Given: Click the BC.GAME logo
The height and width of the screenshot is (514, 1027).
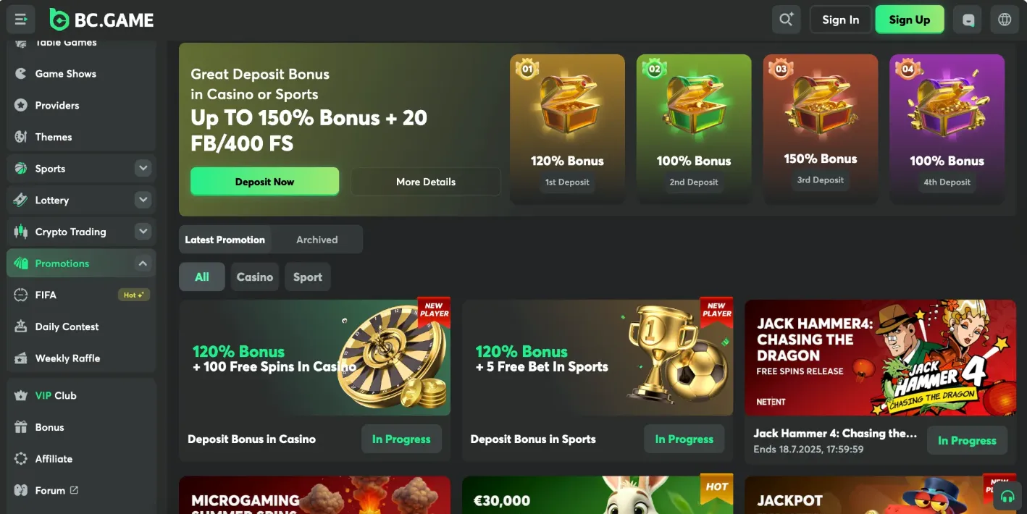Looking at the screenshot, I should [x=101, y=20].
